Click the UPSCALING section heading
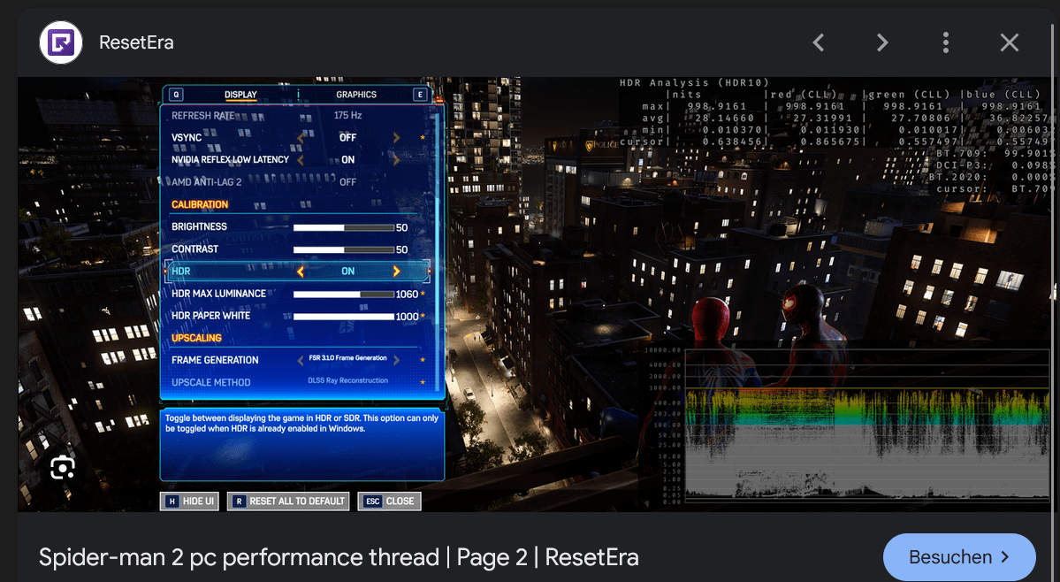 click(x=196, y=338)
